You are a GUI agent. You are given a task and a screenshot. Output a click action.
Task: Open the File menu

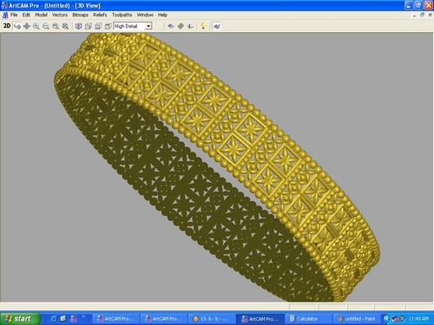pyautogui.click(x=14, y=15)
